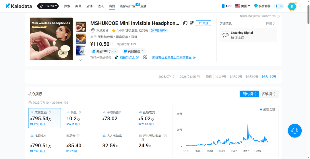Click the calendar icon in date range field
Screen dimensions: 310x159
tap(198, 77)
